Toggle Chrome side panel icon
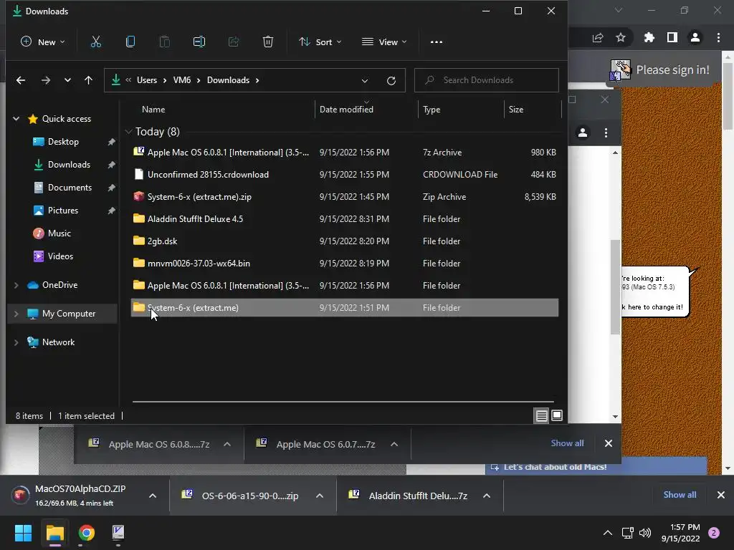The width and height of the screenshot is (734, 550). (672, 37)
